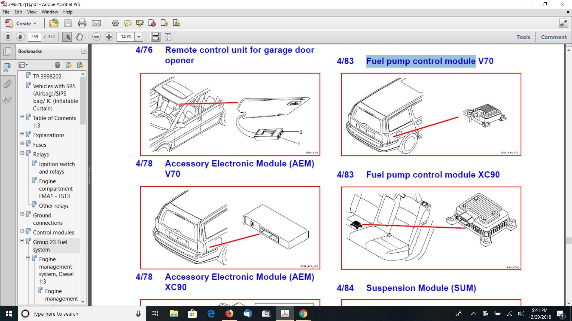The width and height of the screenshot is (572, 321).
Task: Toggle the Bookmarks navigation panel button
Action: click(x=7, y=67)
